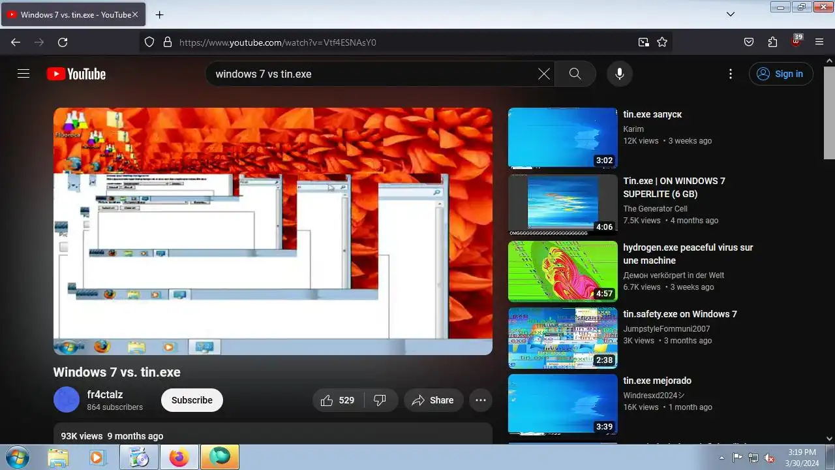835x470 pixels.
Task: Open YouTube settings three-dot menu
Action: (x=731, y=74)
